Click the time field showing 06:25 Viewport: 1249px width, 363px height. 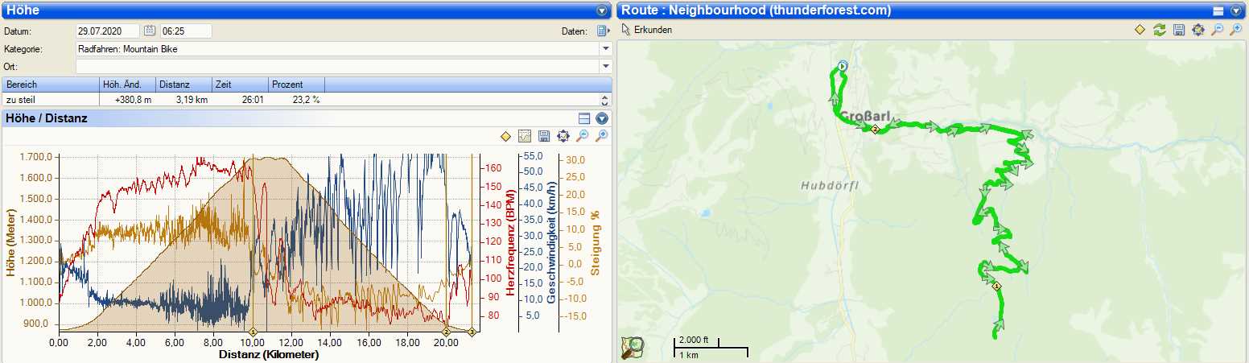click(x=185, y=31)
